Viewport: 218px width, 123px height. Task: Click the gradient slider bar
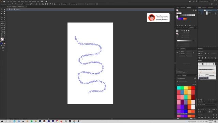(186, 41)
